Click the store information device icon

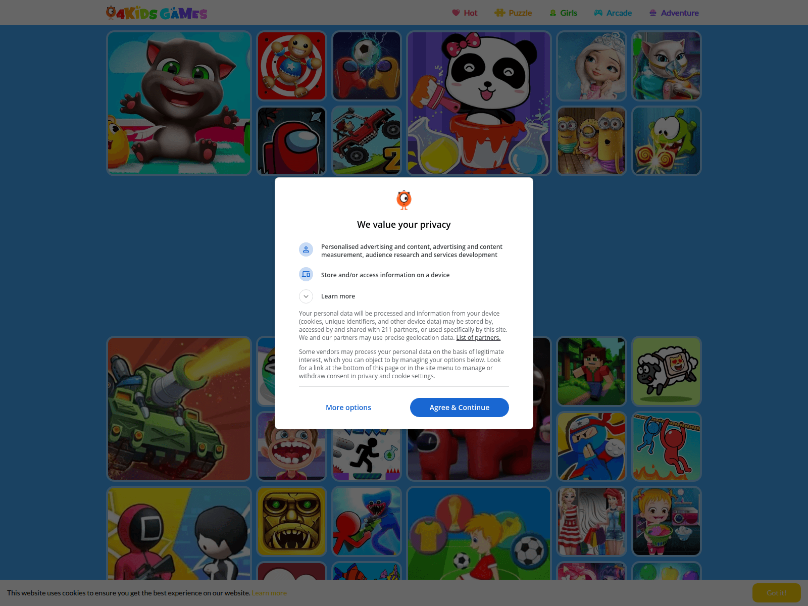pyautogui.click(x=306, y=274)
